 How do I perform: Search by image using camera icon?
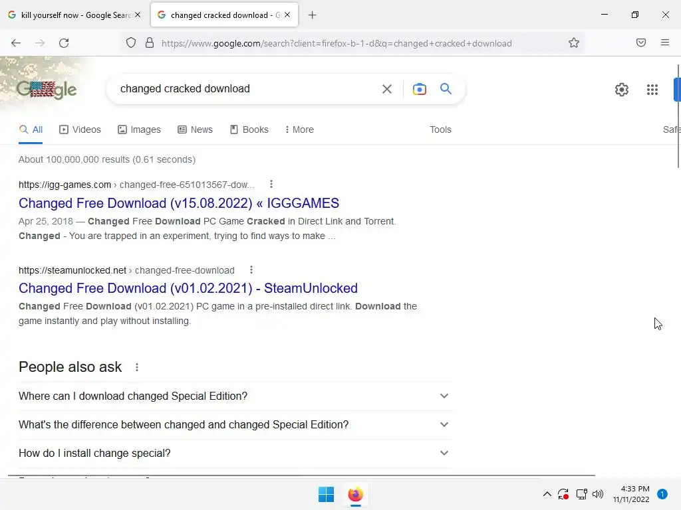[x=419, y=89]
